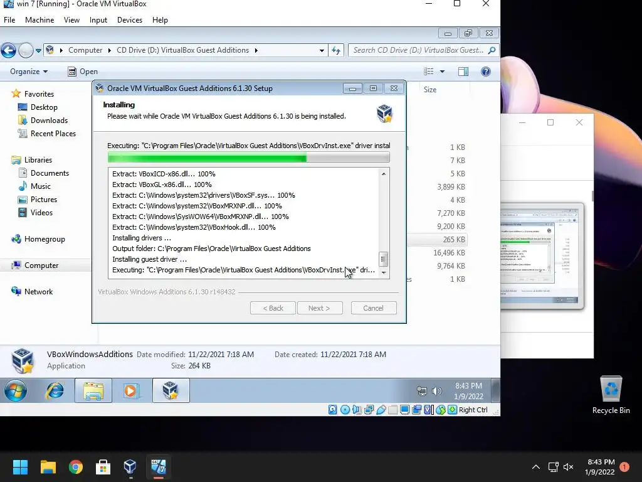
Task: Open Microsoft Store on host taskbar
Action: click(103, 467)
